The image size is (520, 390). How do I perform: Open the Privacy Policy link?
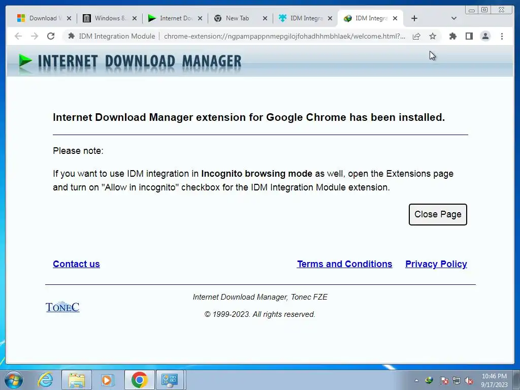tap(436, 264)
